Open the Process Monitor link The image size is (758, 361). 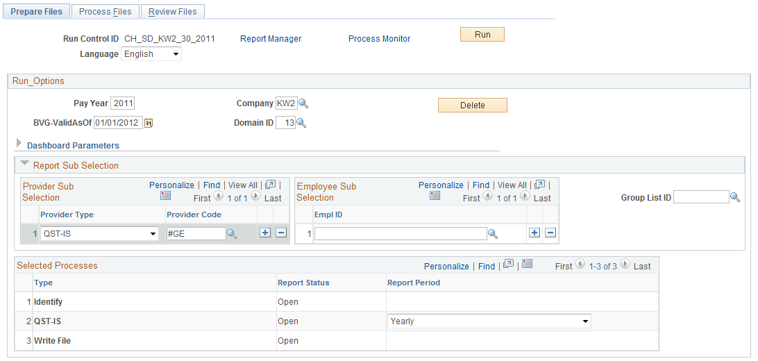point(380,39)
